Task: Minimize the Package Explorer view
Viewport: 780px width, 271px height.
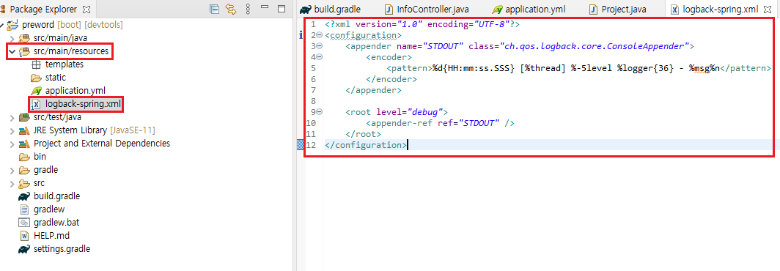Action: 265,7
